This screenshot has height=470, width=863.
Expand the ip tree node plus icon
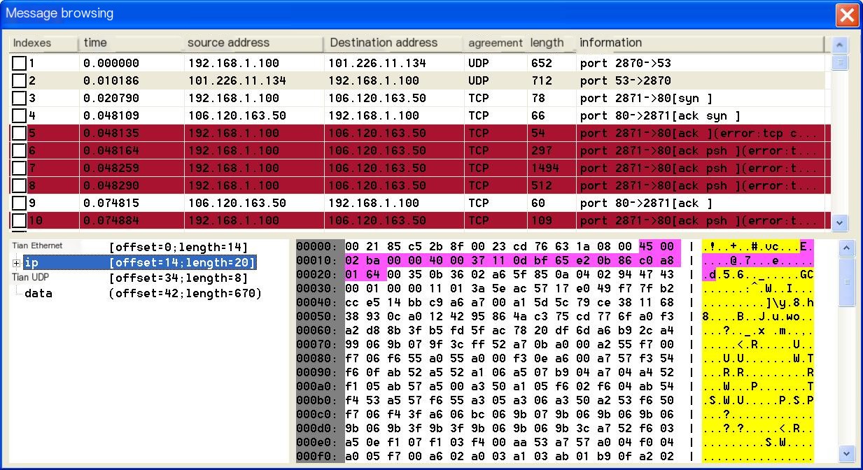pos(16,263)
